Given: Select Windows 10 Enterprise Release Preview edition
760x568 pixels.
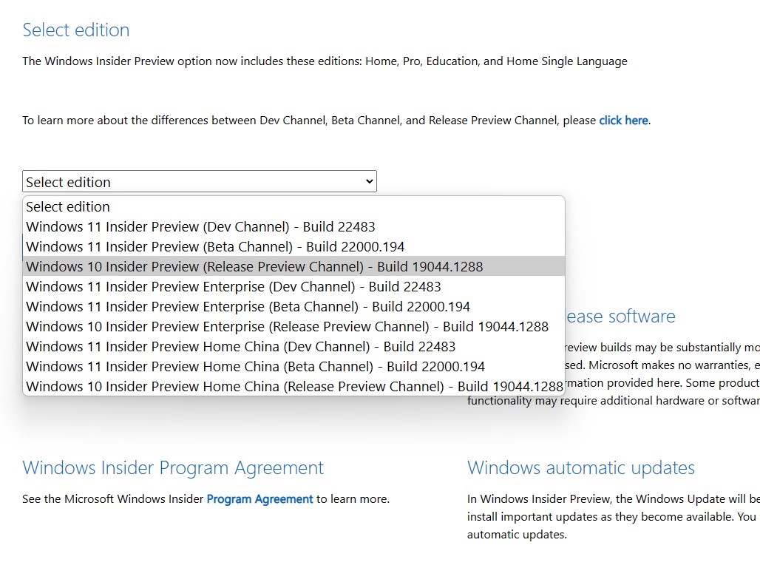Looking at the screenshot, I should [x=286, y=326].
